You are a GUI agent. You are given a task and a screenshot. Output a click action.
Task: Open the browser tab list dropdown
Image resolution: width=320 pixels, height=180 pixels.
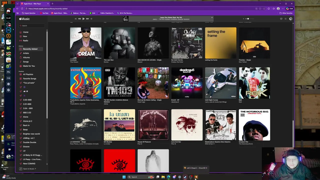[17, 4]
